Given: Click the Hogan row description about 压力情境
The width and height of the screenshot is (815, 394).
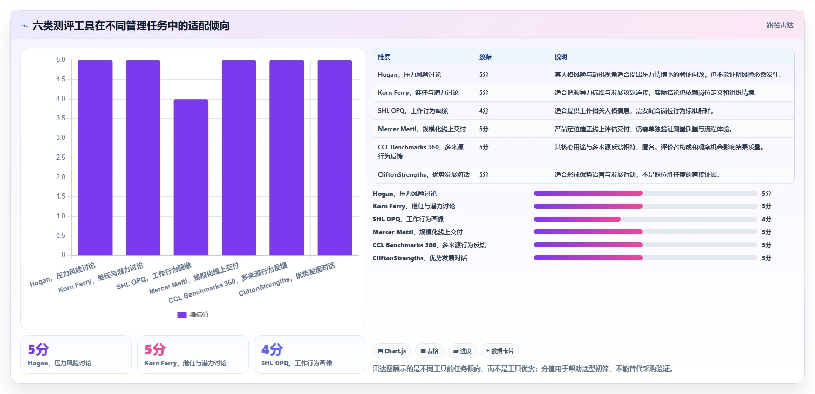Looking at the screenshot, I should click(x=669, y=75).
